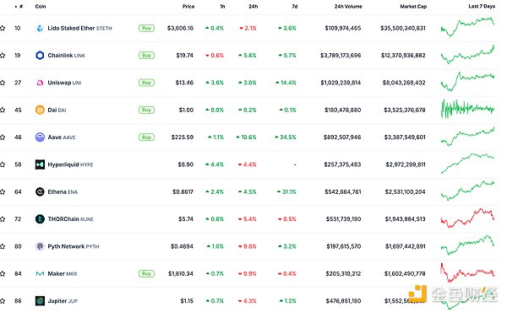This screenshot has width=507, height=312.
Task: Star Maker to add to watchlist
Action: (x=3, y=273)
